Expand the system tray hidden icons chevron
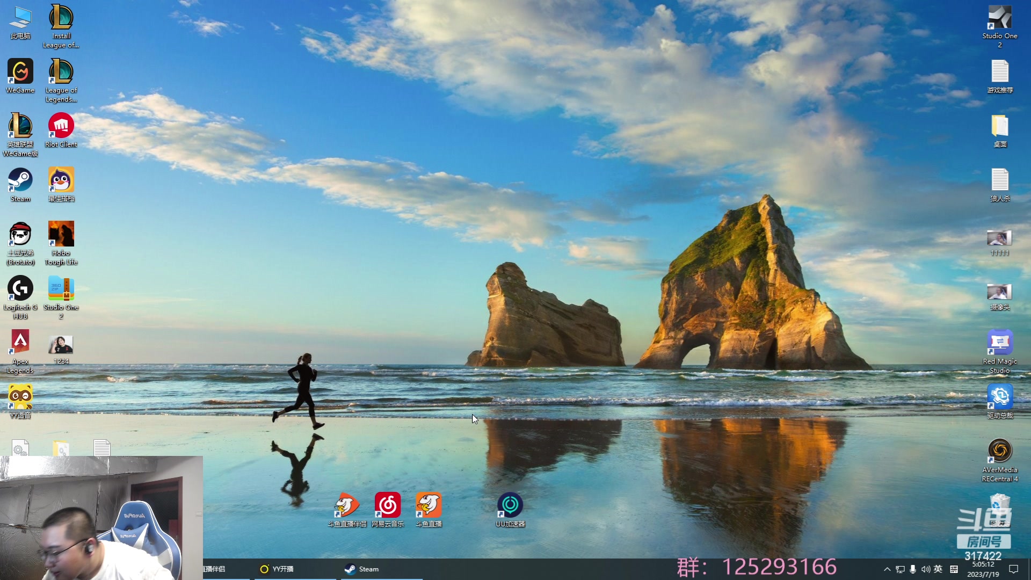 point(887,569)
